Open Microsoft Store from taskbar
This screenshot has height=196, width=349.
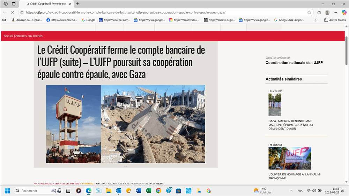click(x=178, y=191)
